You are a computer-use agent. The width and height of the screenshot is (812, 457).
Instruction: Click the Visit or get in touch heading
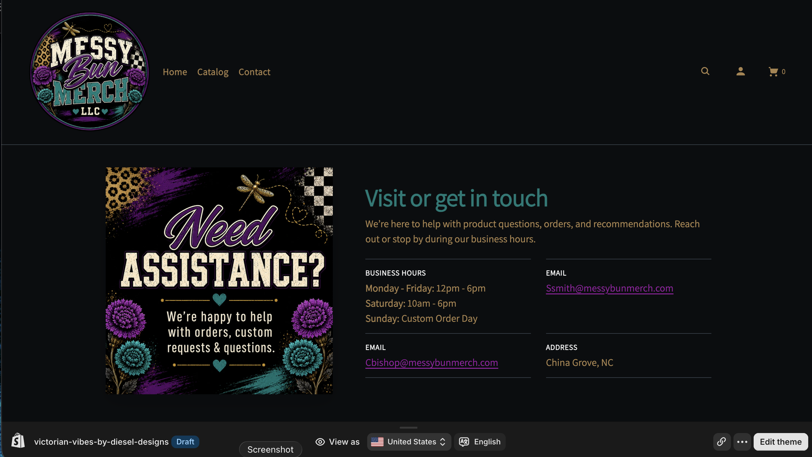456,199
